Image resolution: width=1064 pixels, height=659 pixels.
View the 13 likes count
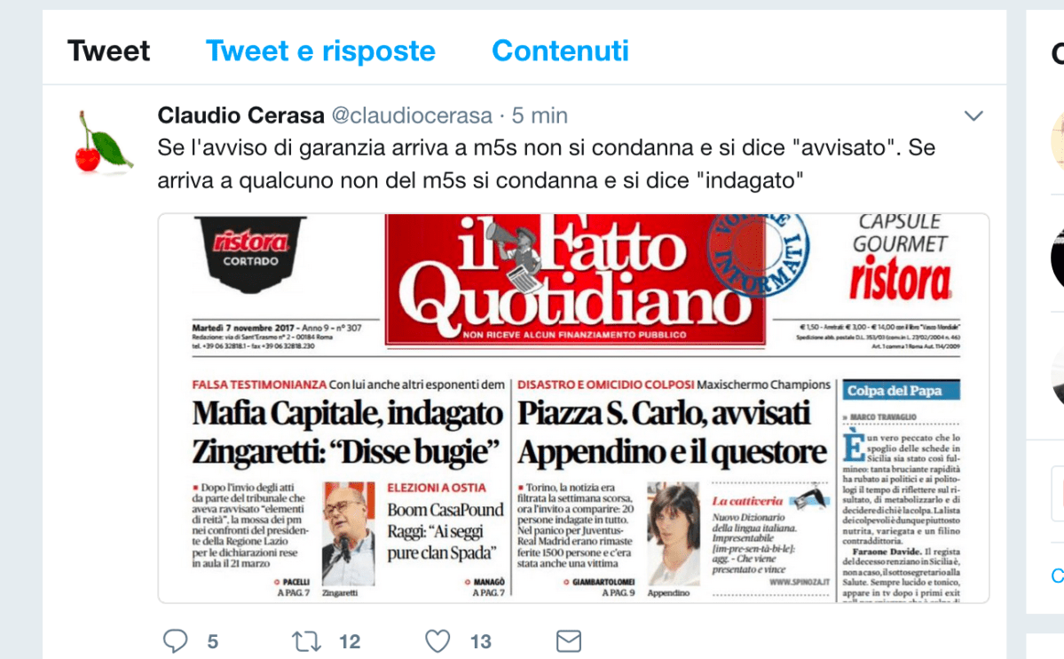click(480, 642)
